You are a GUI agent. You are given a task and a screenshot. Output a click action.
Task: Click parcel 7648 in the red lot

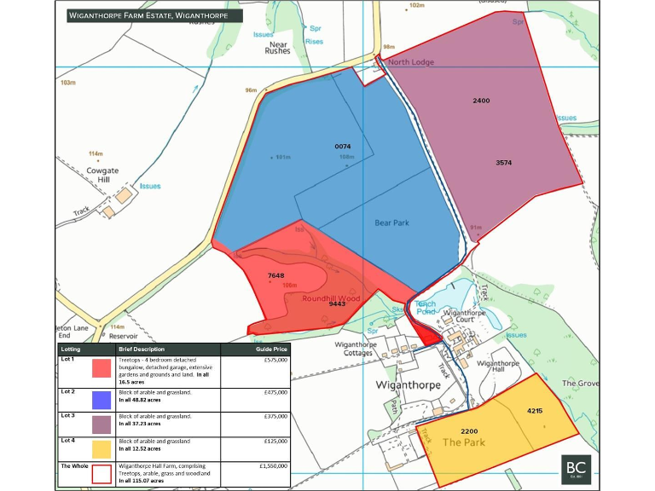point(275,276)
